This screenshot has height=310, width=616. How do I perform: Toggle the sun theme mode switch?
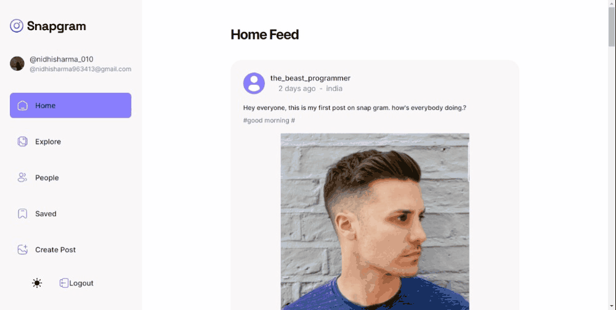point(37,283)
